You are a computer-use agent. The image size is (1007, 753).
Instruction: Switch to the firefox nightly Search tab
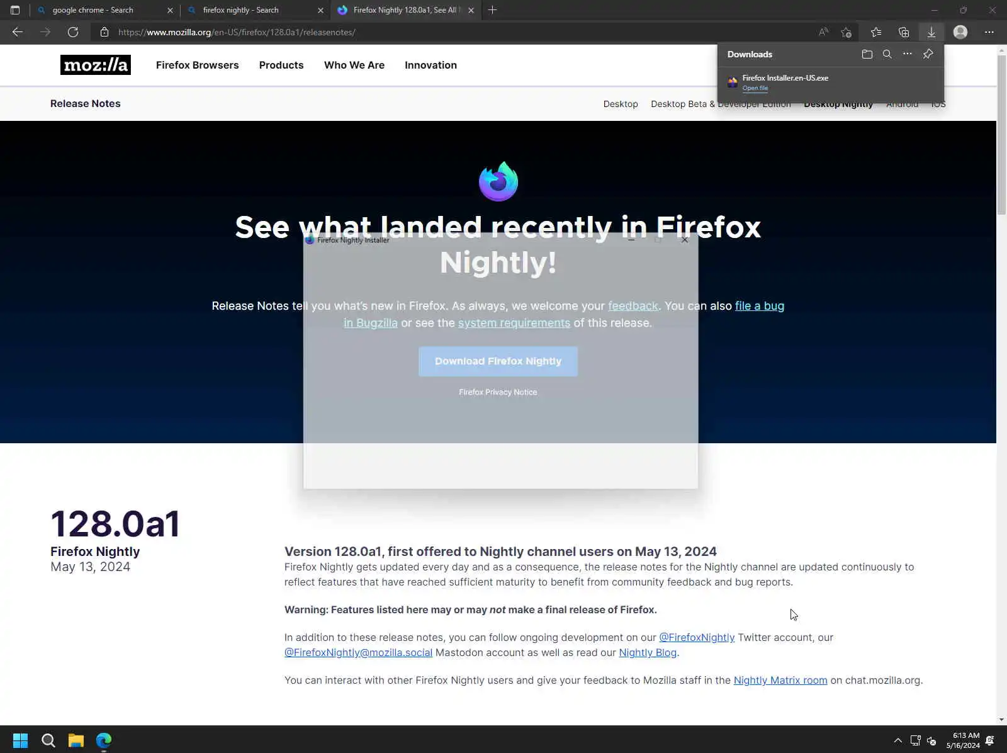click(x=255, y=10)
